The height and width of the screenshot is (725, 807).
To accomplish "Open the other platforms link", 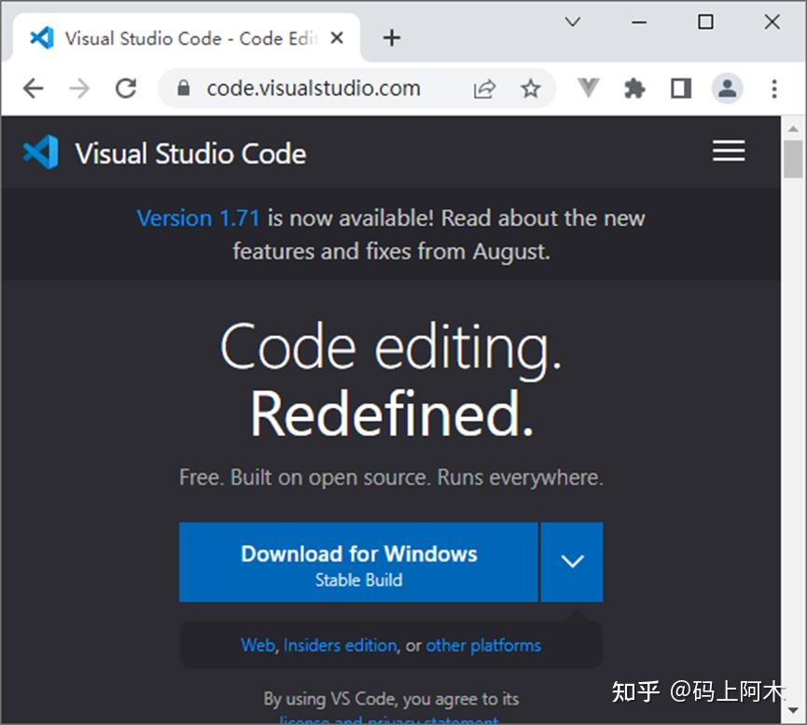I will [x=483, y=645].
